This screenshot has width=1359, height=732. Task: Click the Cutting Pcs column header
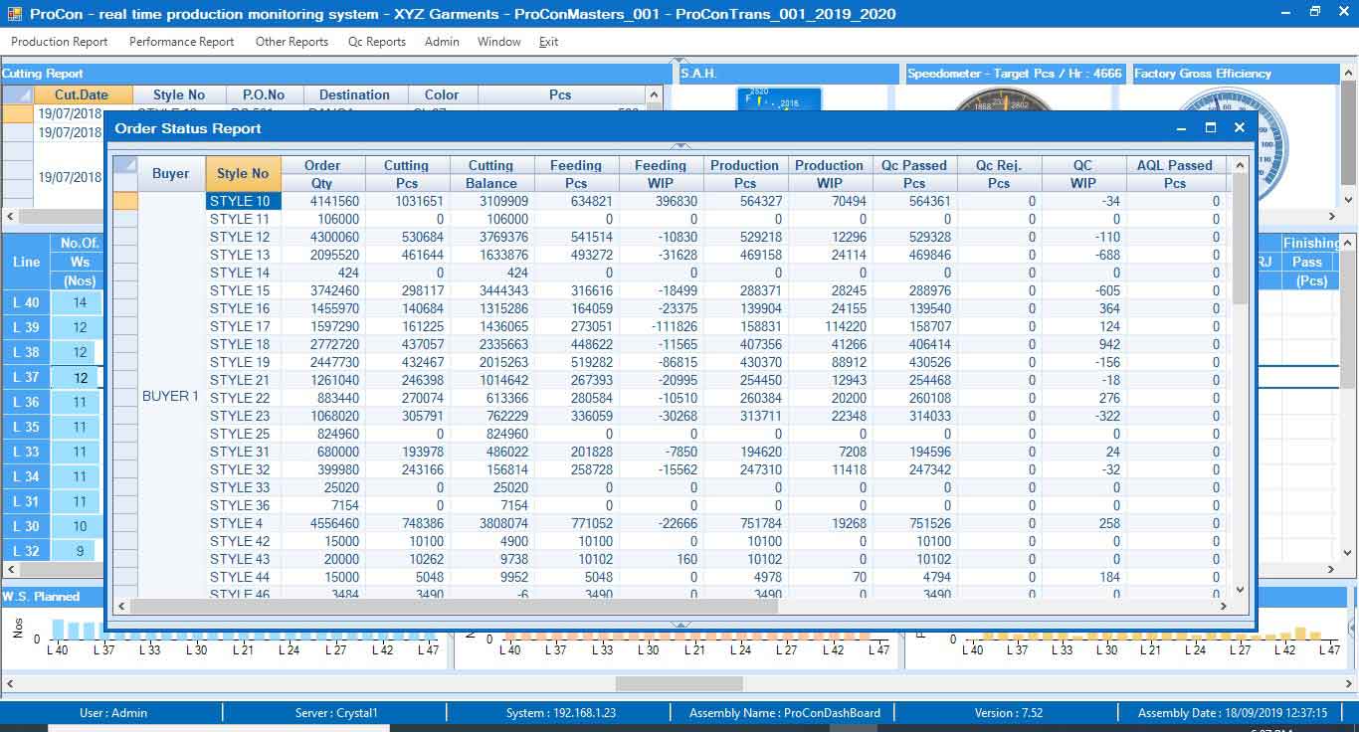pyautogui.click(x=407, y=174)
